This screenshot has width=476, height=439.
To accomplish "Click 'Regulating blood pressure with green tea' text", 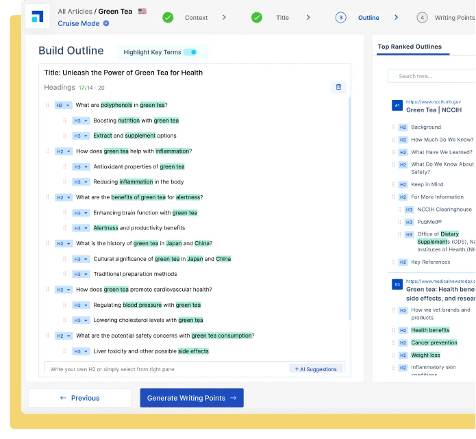I will [x=147, y=305].
